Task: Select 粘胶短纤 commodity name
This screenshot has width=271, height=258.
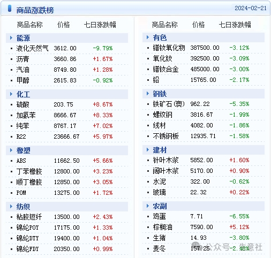Action: 29,217
